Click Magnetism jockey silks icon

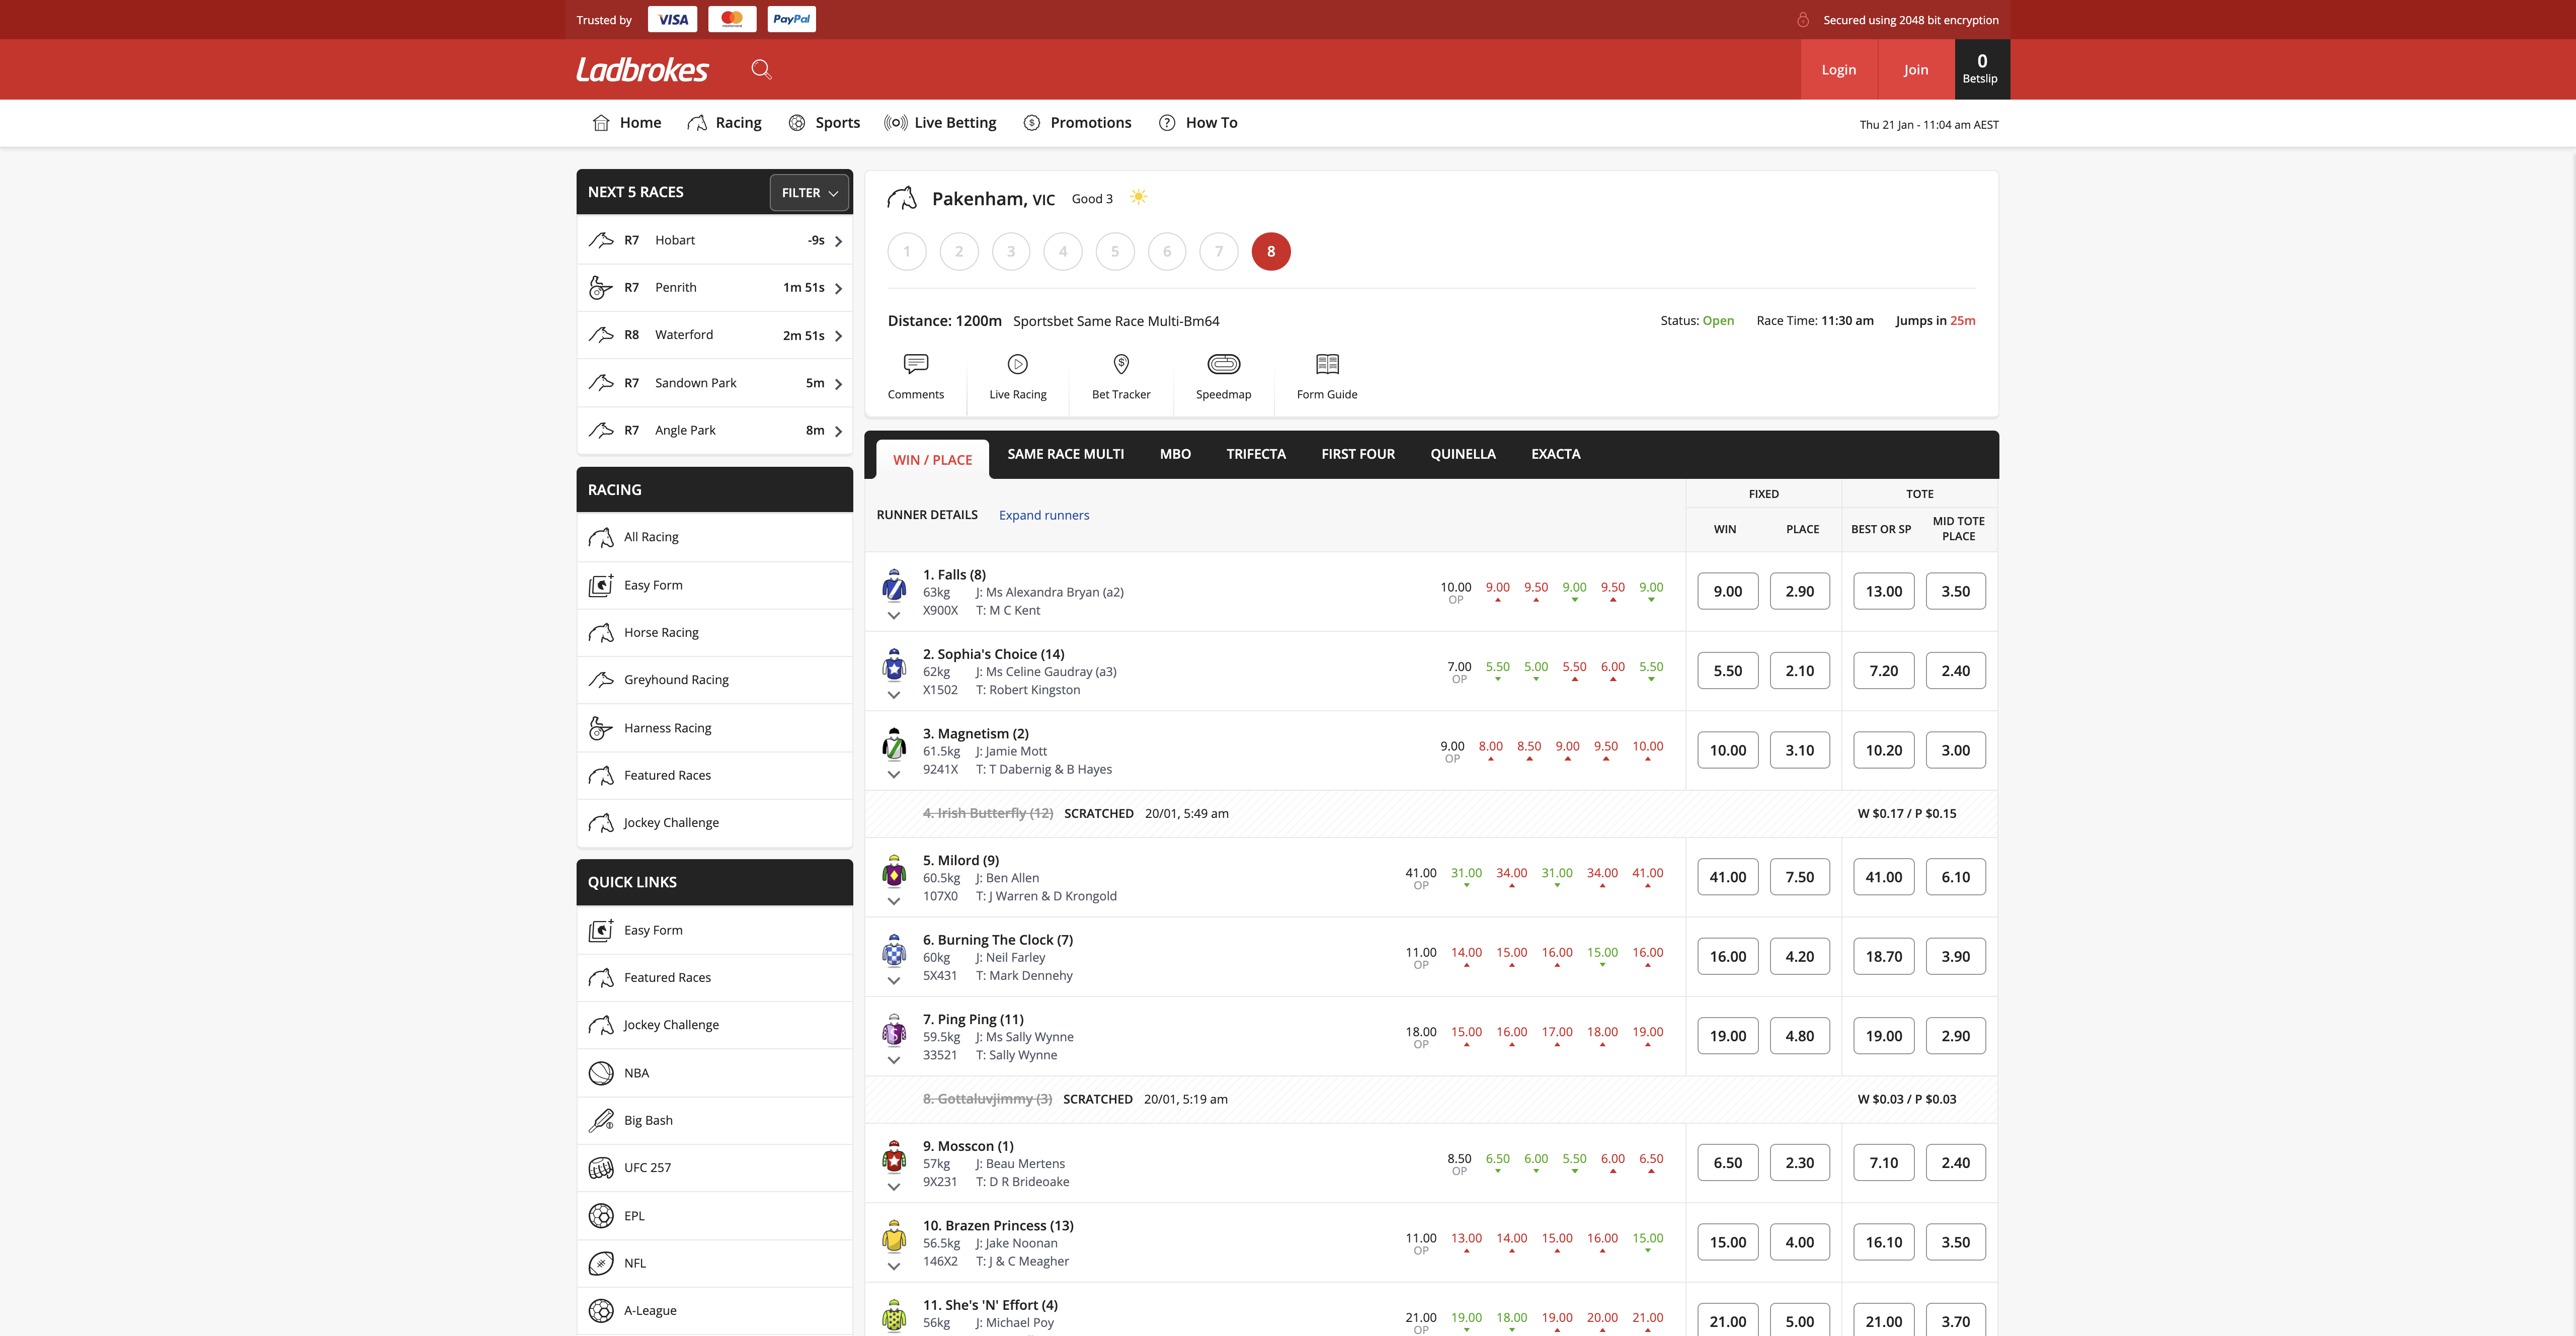tap(894, 744)
